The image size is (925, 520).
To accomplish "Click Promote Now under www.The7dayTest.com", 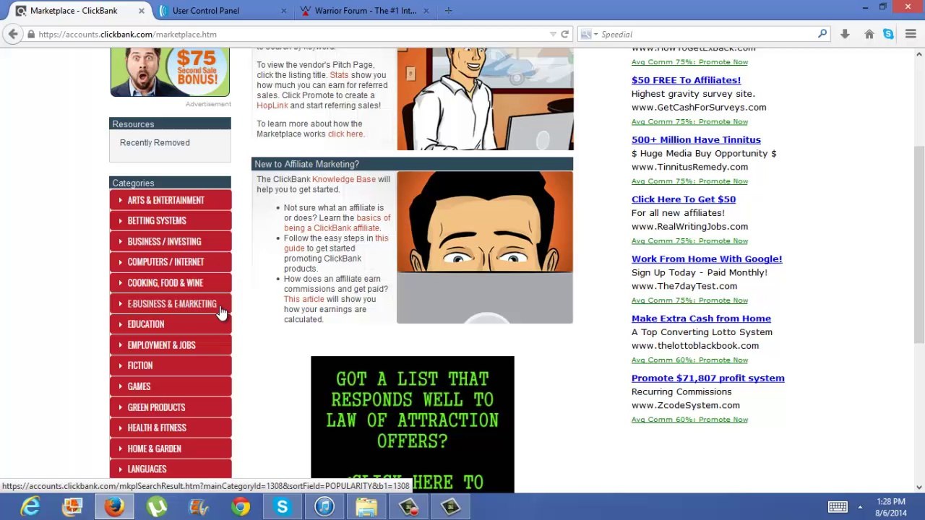I will click(724, 300).
